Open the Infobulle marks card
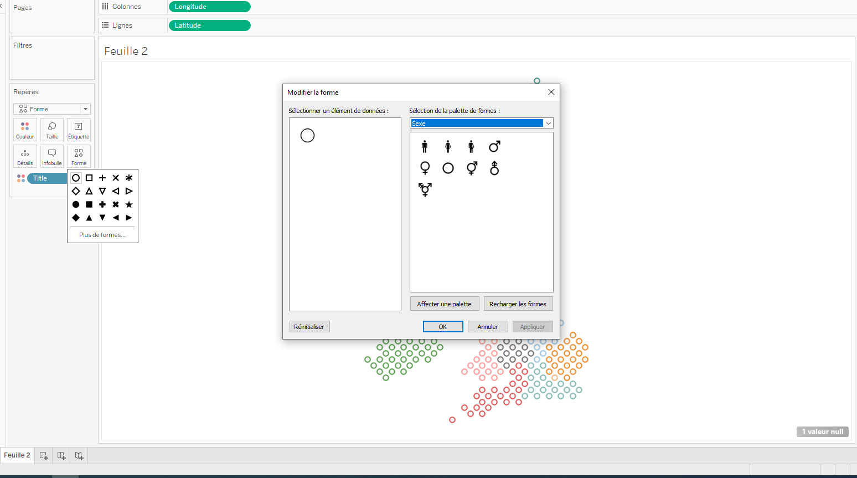 tap(52, 156)
